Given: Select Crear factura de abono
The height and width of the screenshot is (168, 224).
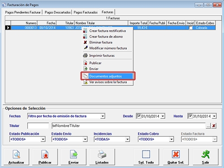Looking at the screenshot, I should [108, 37].
